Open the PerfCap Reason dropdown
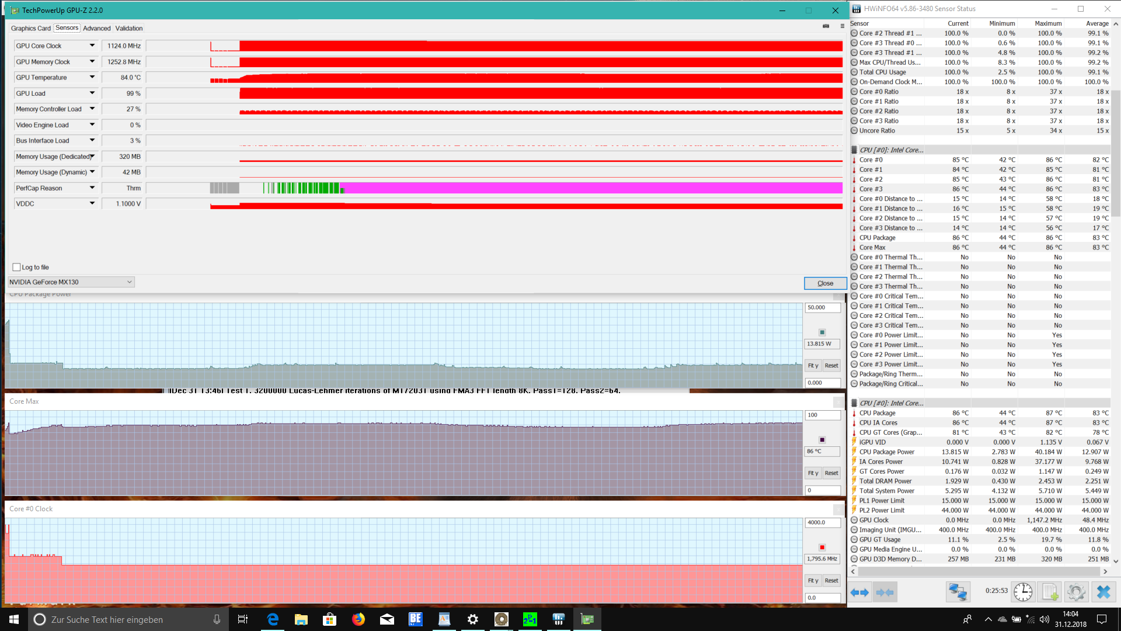The width and height of the screenshot is (1121, 631). point(92,188)
